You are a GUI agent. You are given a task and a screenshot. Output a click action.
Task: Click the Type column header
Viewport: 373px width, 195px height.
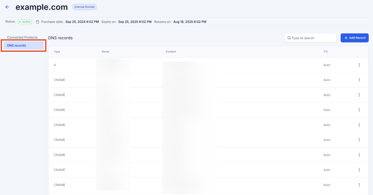point(57,52)
